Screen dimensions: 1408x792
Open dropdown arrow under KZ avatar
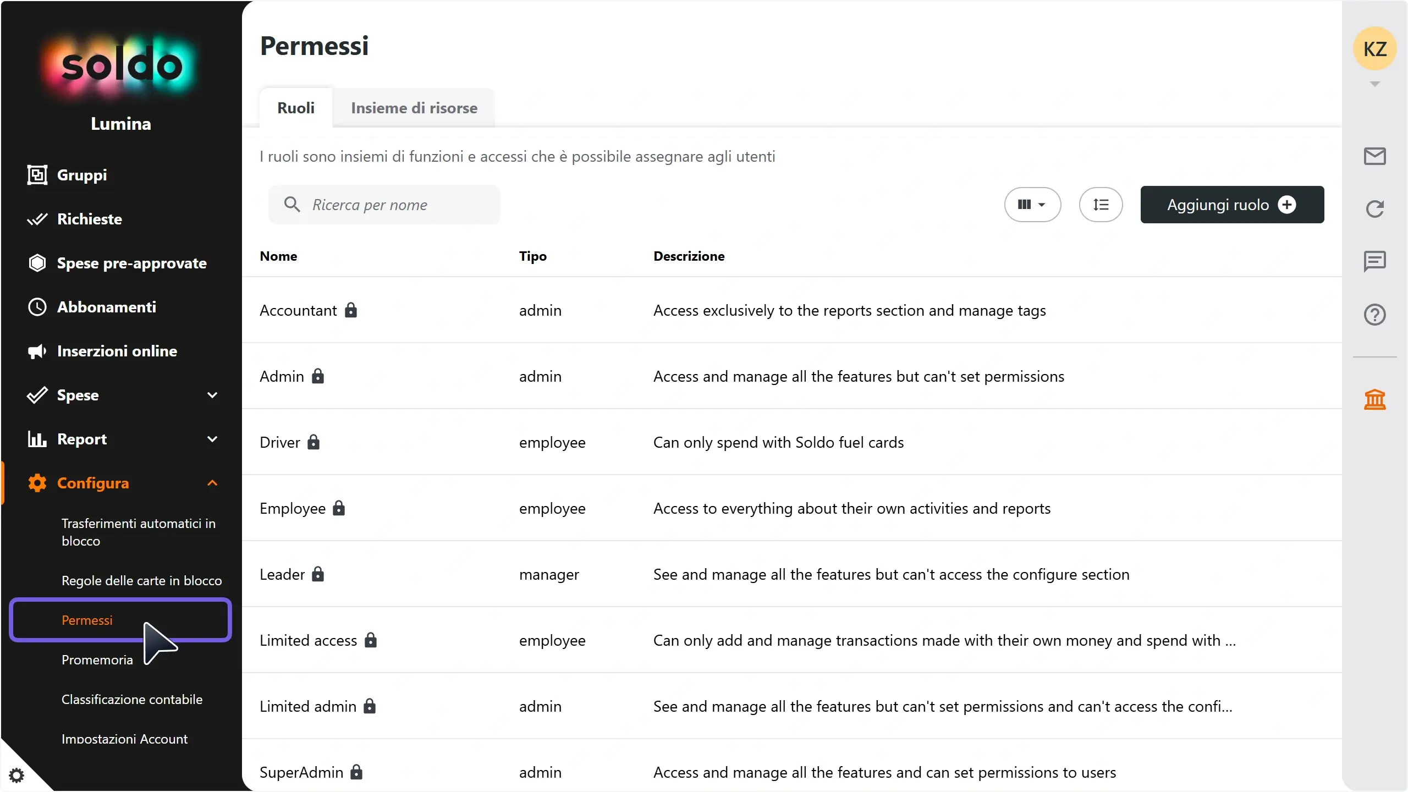coord(1374,84)
